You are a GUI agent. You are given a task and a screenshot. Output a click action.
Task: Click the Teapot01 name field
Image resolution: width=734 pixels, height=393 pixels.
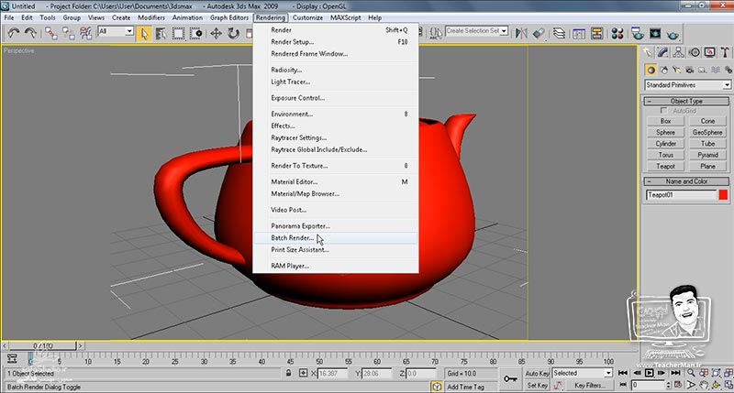pyautogui.click(x=681, y=195)
